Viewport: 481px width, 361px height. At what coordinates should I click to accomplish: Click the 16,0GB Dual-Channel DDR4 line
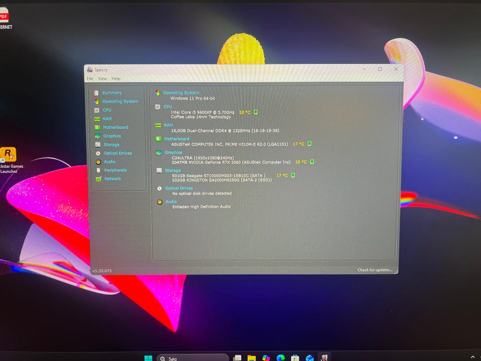(225, 130)
